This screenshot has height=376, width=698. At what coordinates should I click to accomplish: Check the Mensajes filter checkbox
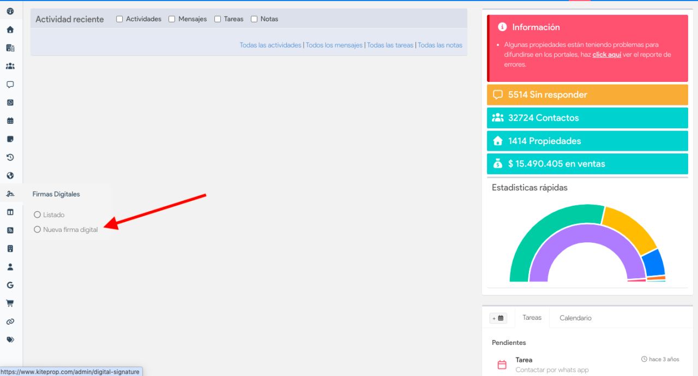(x=172, y=19)
